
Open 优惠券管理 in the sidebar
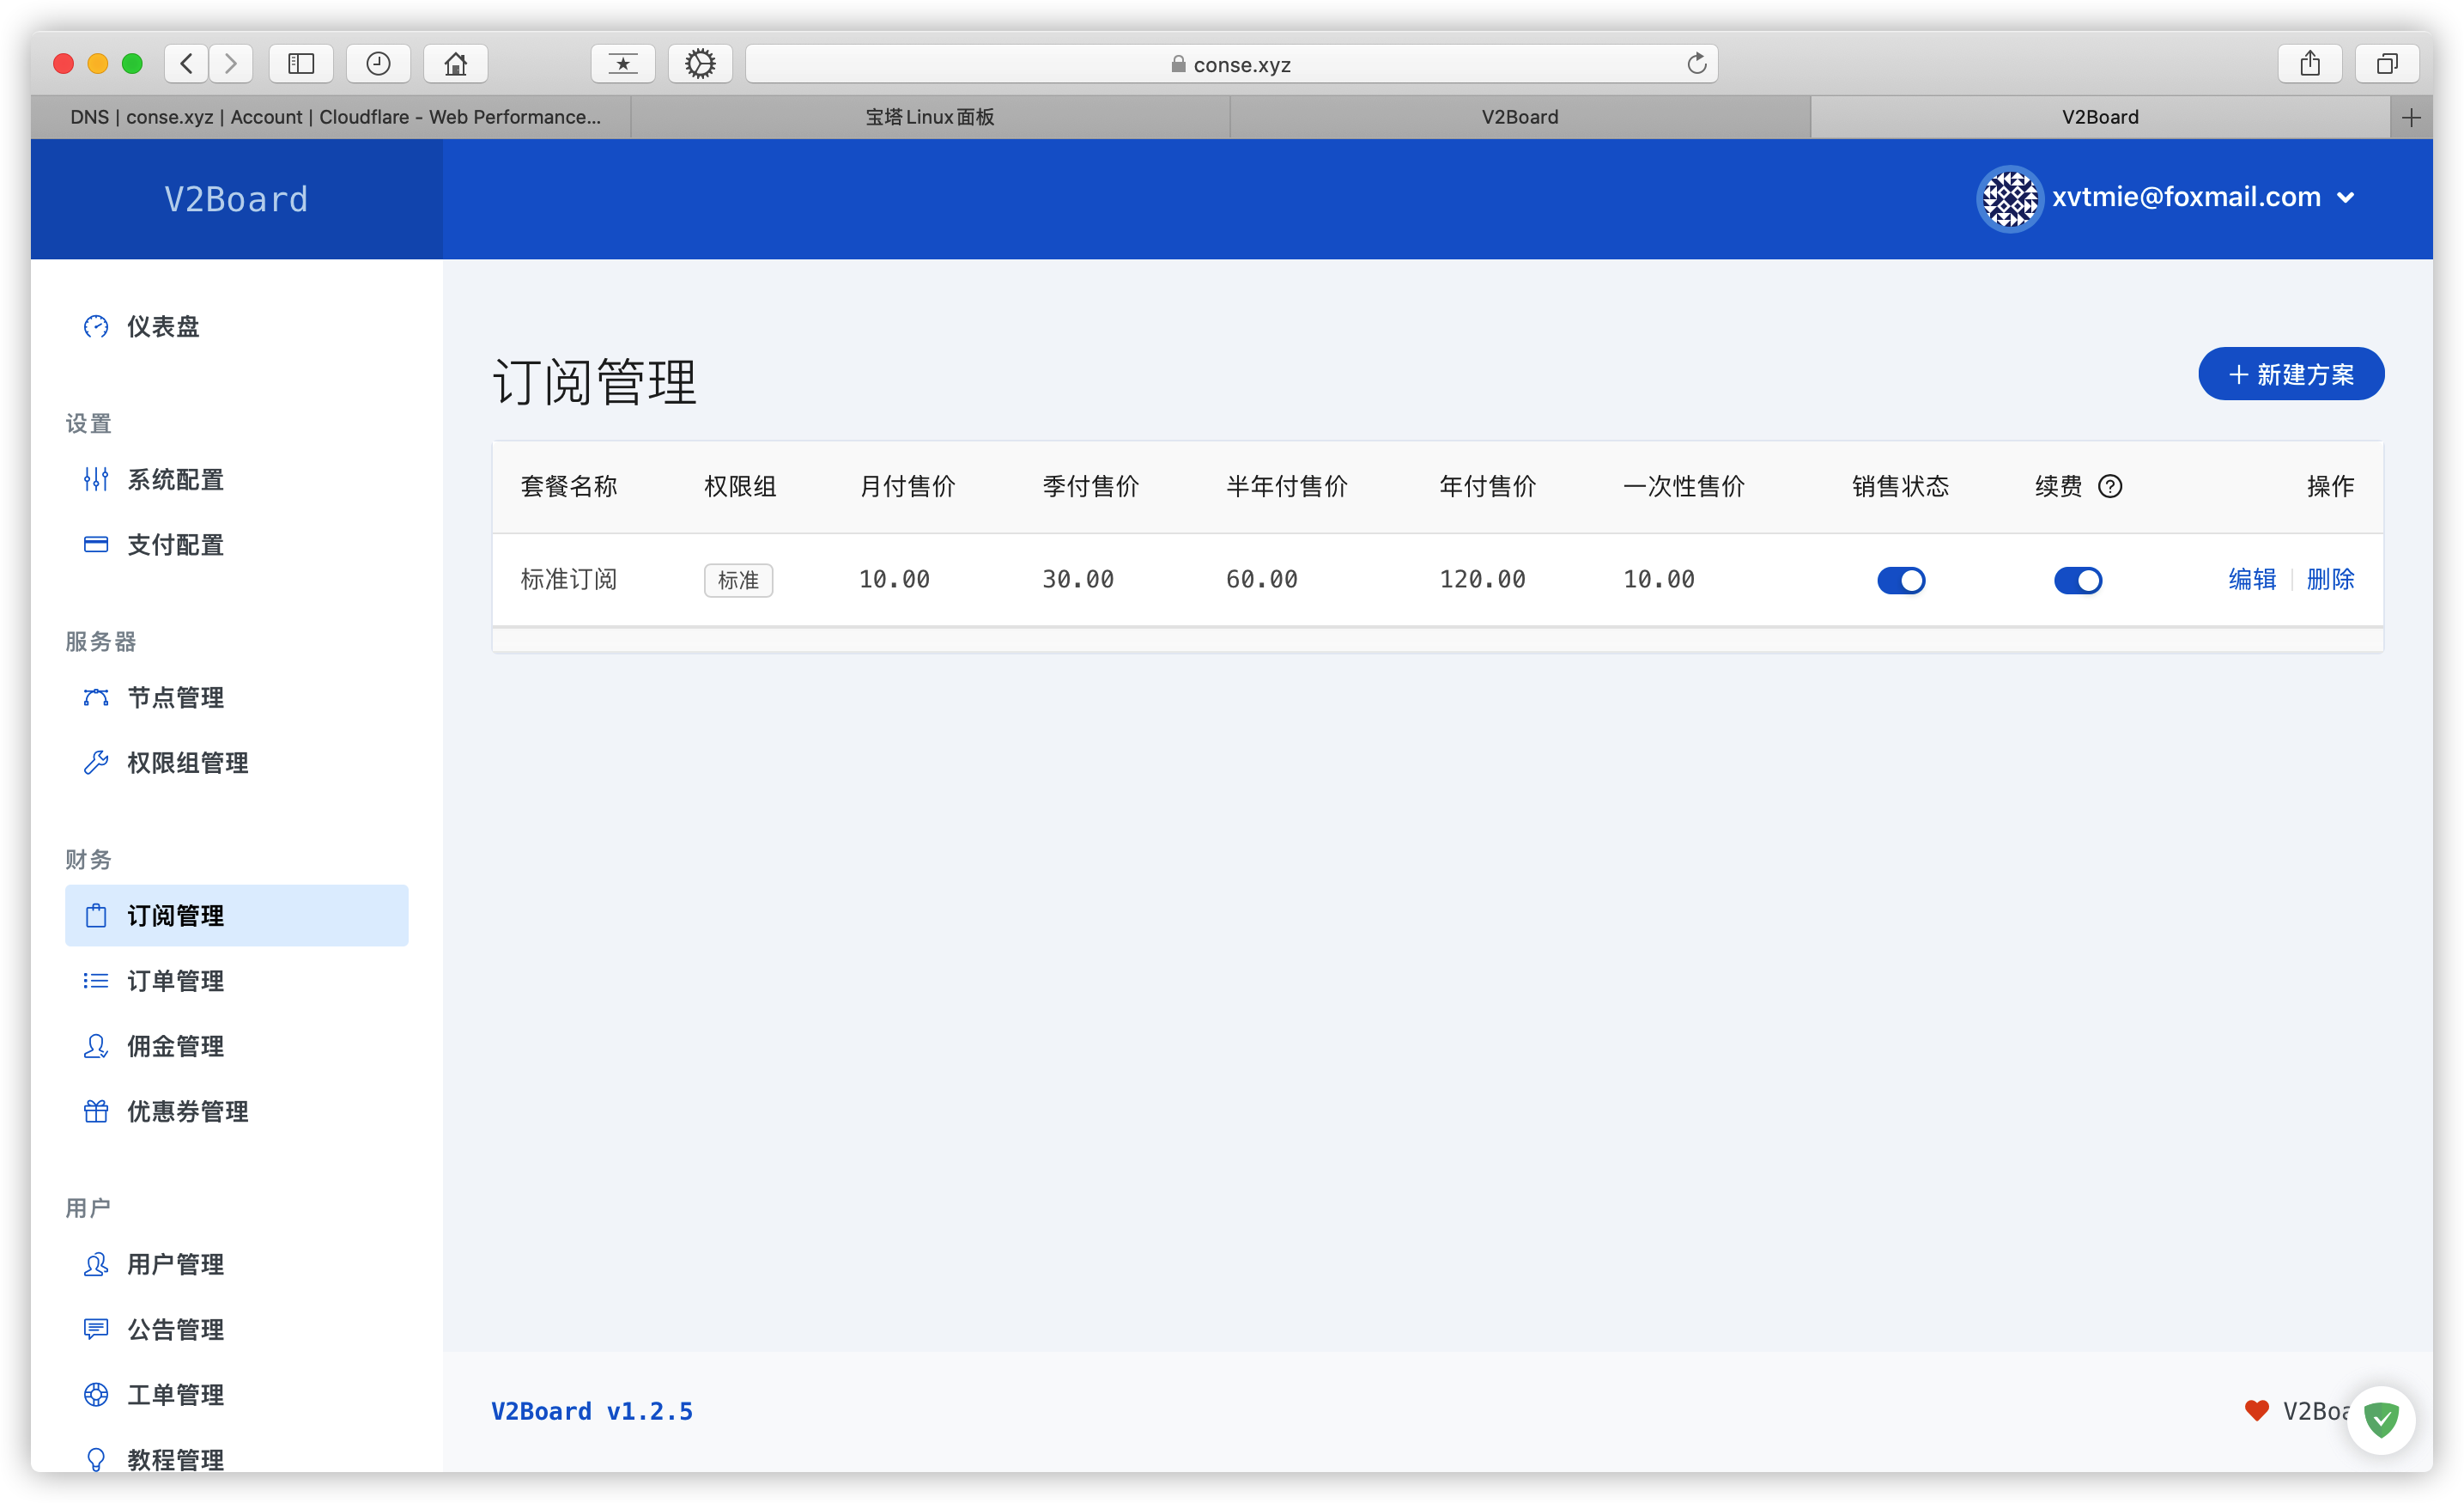237,1111
